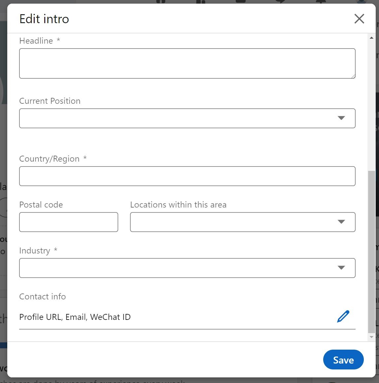Focus the Headline text box
The width and height of the screenshot is (379, 383).
pyautogui.click(x=187, y=63)
